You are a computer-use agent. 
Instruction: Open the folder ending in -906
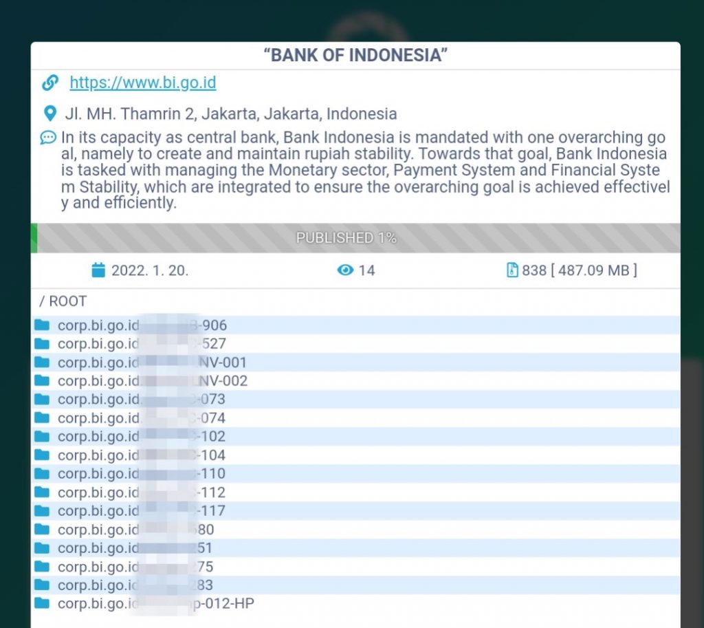click(x=142, y=325)
